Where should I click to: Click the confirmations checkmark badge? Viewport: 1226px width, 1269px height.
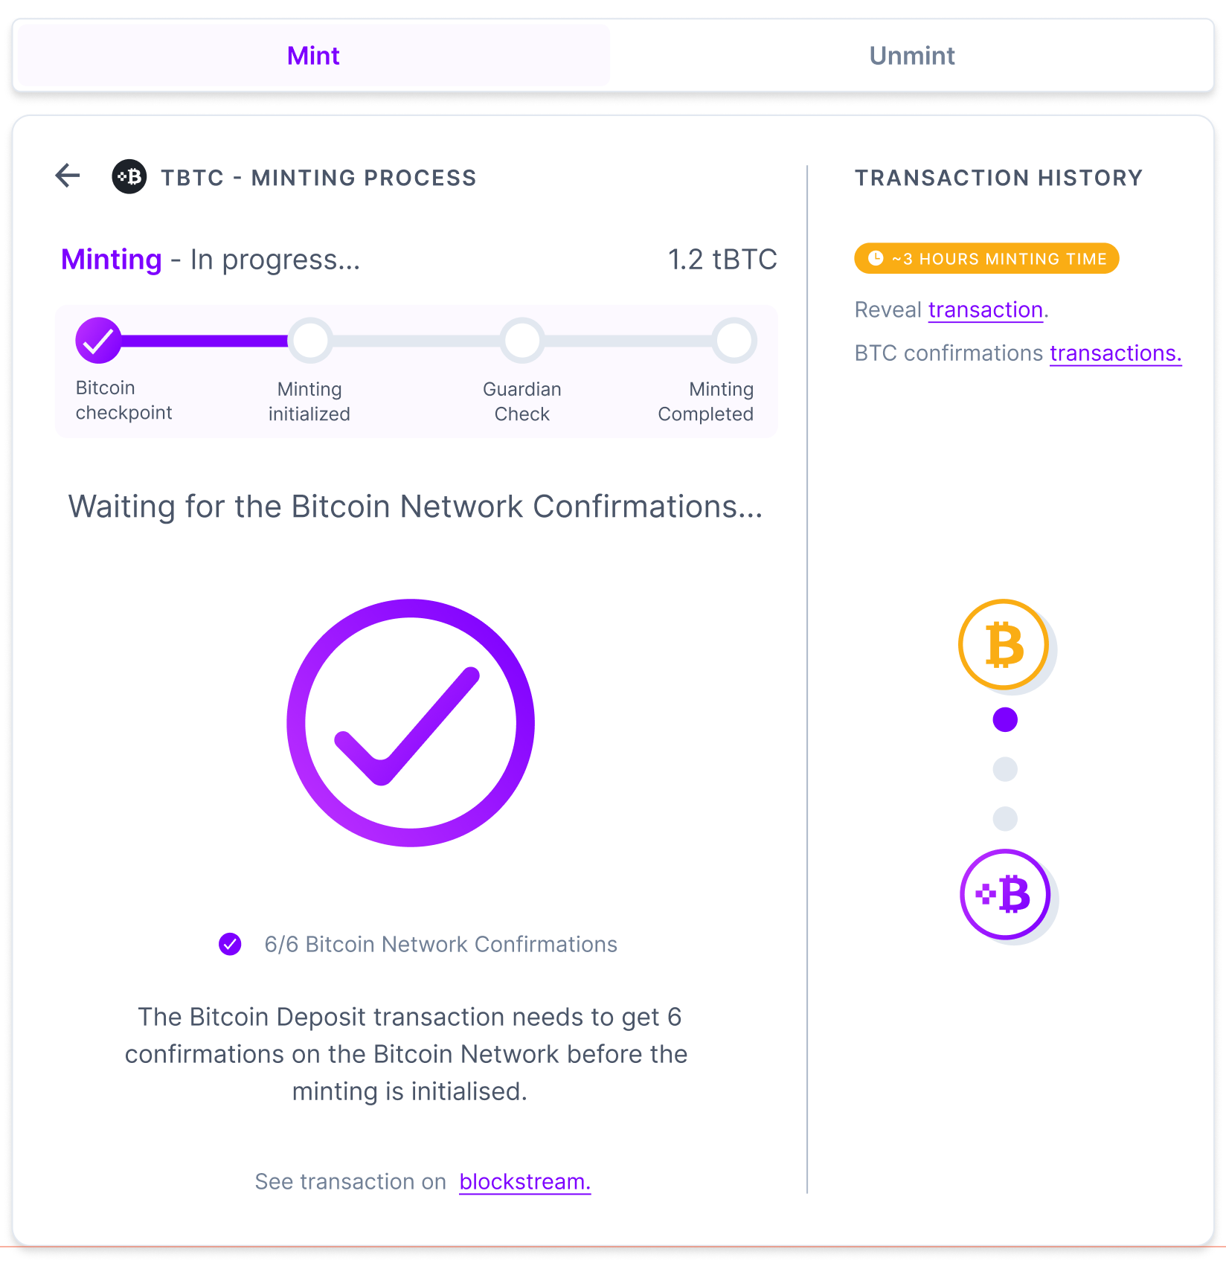(x=230, y=944)
